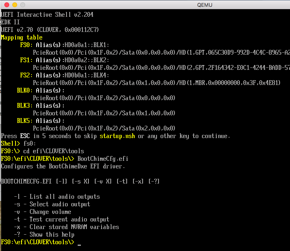Viewport: 290px width, 251px height.
Task: Click the 'FS1:' mapping label
Action: click(x=26, y=60)
